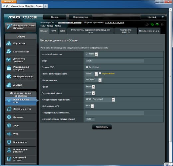Switch to the WPS tab
This screenshot has width=173, height=166.
54,31
